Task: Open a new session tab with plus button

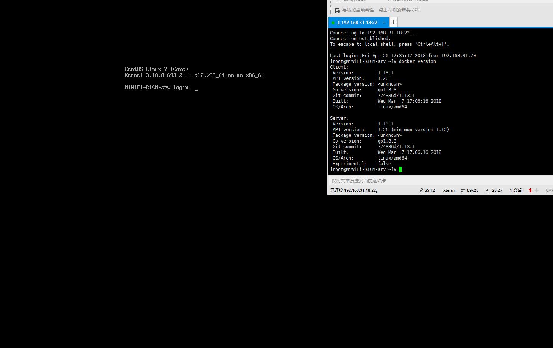Action: [394, 22]
